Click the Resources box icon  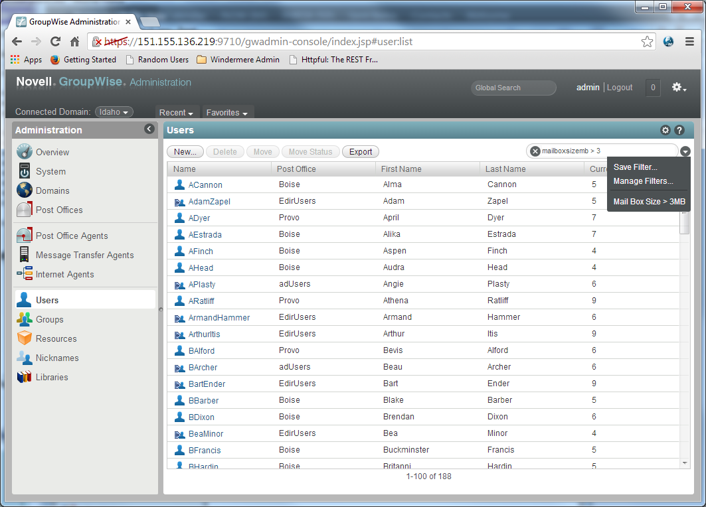(25, 338)
